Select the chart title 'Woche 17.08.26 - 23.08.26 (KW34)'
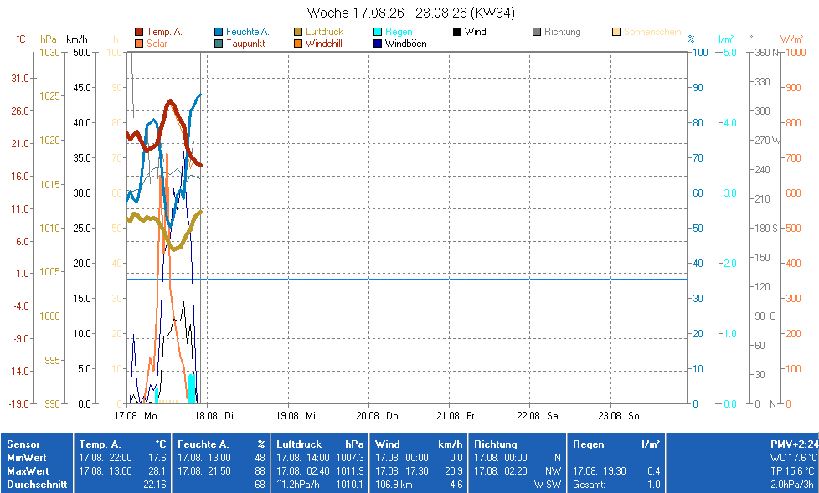 pyautogui.click(x=410, y=13)
